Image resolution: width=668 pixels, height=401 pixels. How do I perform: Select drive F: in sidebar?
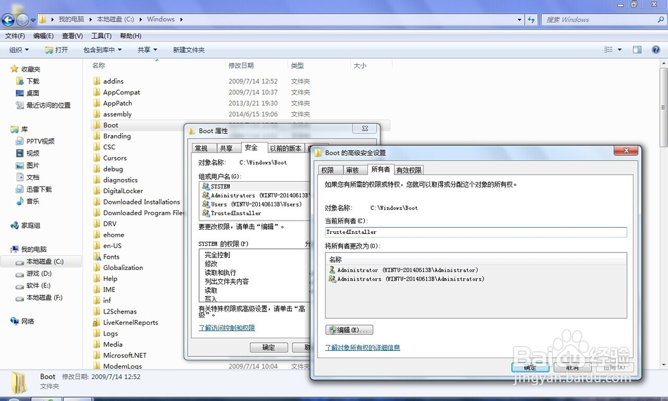(x=39, y=297)
